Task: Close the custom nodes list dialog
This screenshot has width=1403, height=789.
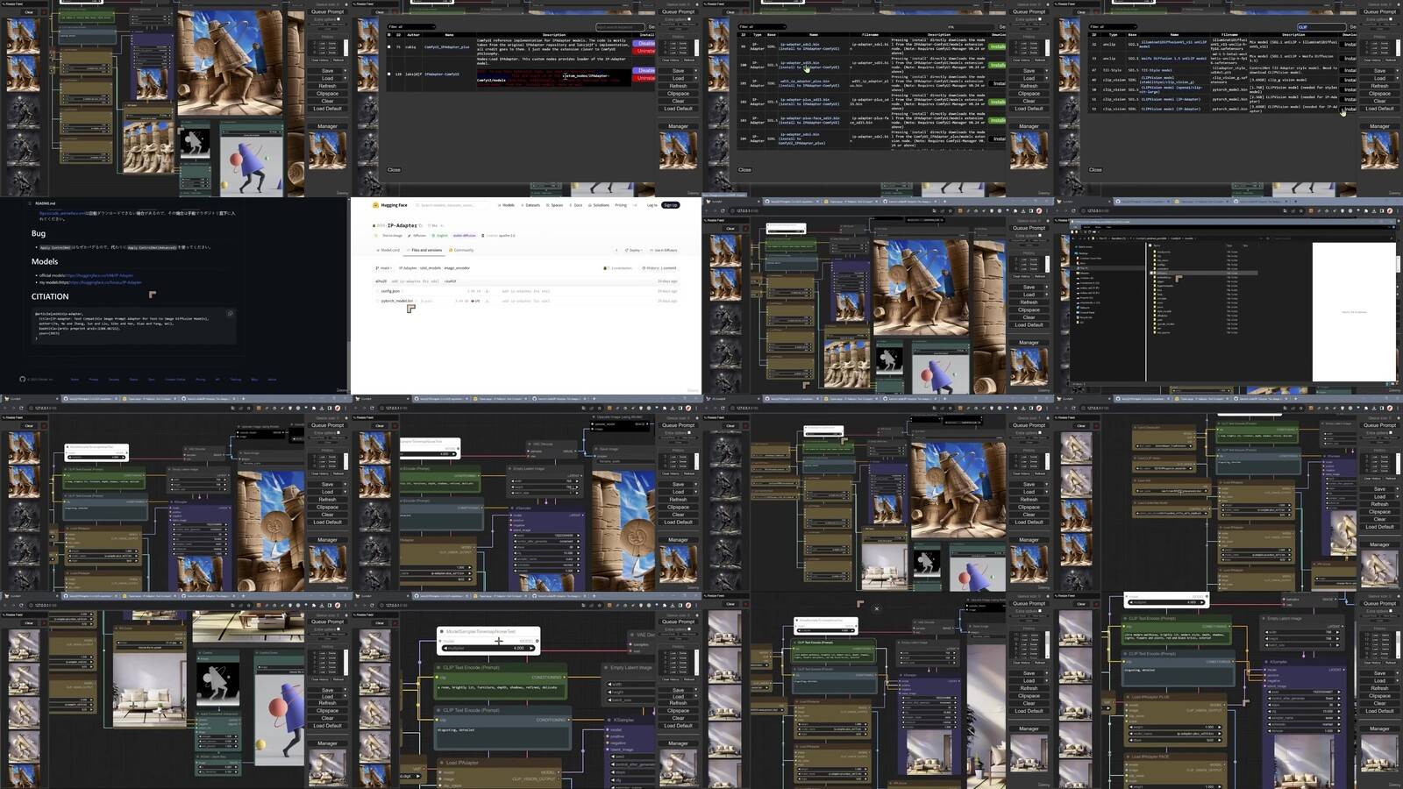Action: point(394,170)
